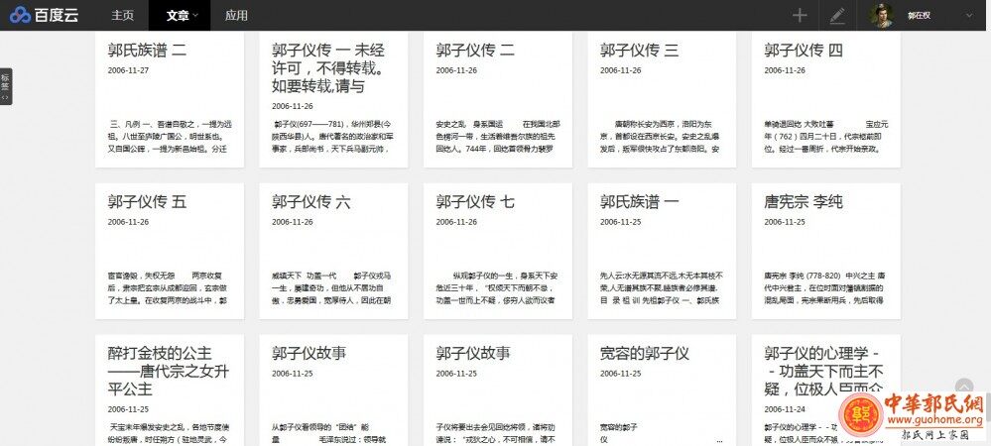Viewport: 991px width, 446px height.
Task: Click the user avatar picture
Action: coord(881,15)
